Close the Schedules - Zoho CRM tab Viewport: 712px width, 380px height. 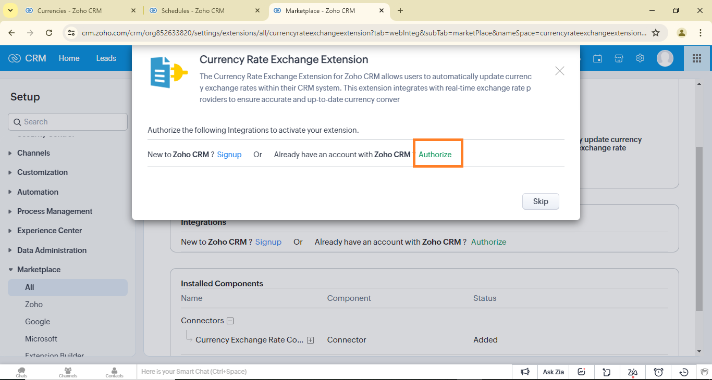coord(257,10)
